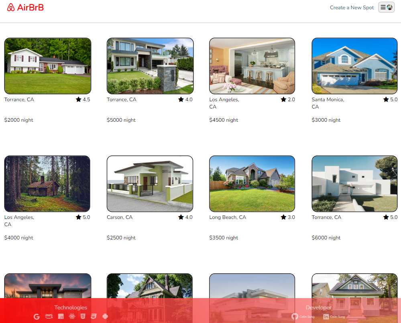The image size is (401, 323).
Task: Click the Python icon in the footer
Action: pyautogui.click(x=105, y=317)
